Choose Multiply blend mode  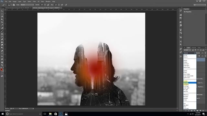pos(190,62)
